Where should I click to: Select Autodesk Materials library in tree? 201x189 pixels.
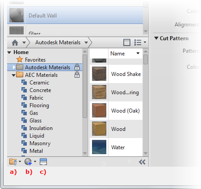coord(47,67)
